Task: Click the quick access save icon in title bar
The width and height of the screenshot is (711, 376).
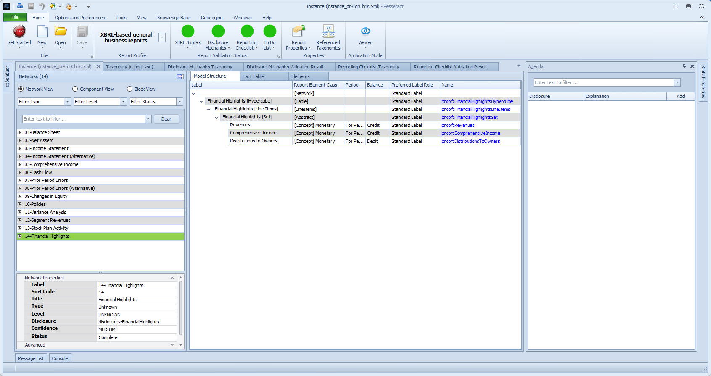Action: [31, 6]
